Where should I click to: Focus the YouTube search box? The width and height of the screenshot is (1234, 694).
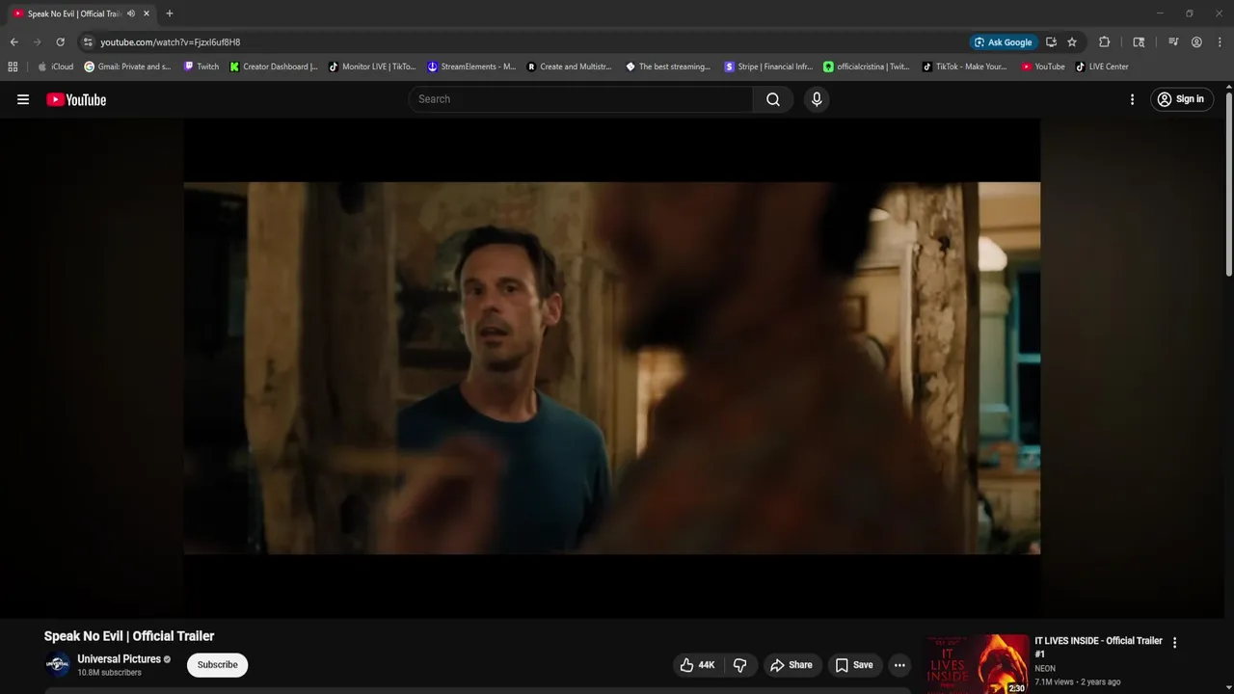click(x=581, y=99)
